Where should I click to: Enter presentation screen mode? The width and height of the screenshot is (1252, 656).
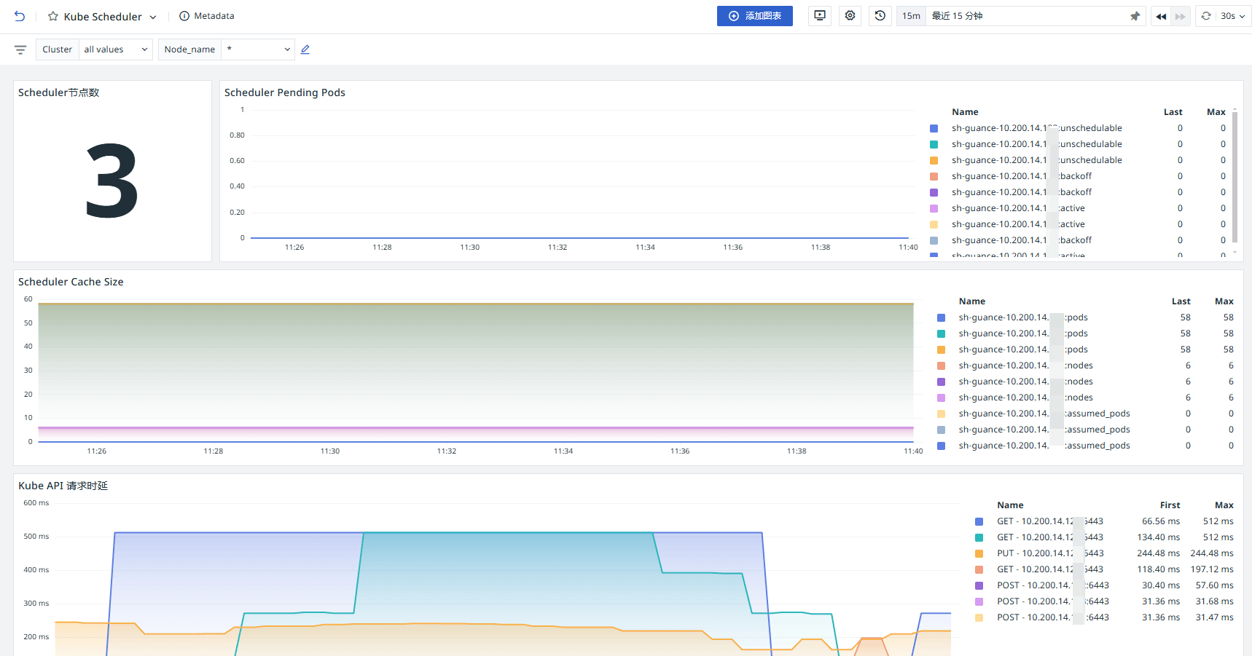[x=820, y=16]
